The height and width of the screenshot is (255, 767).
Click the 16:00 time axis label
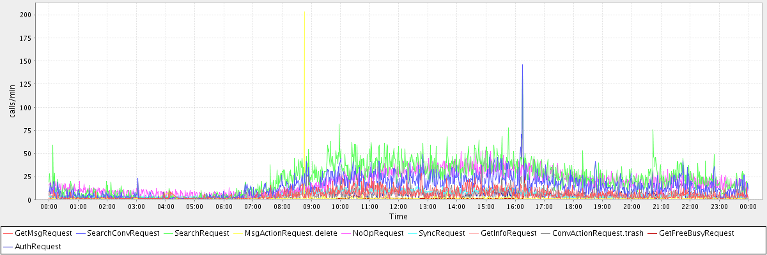515,207
